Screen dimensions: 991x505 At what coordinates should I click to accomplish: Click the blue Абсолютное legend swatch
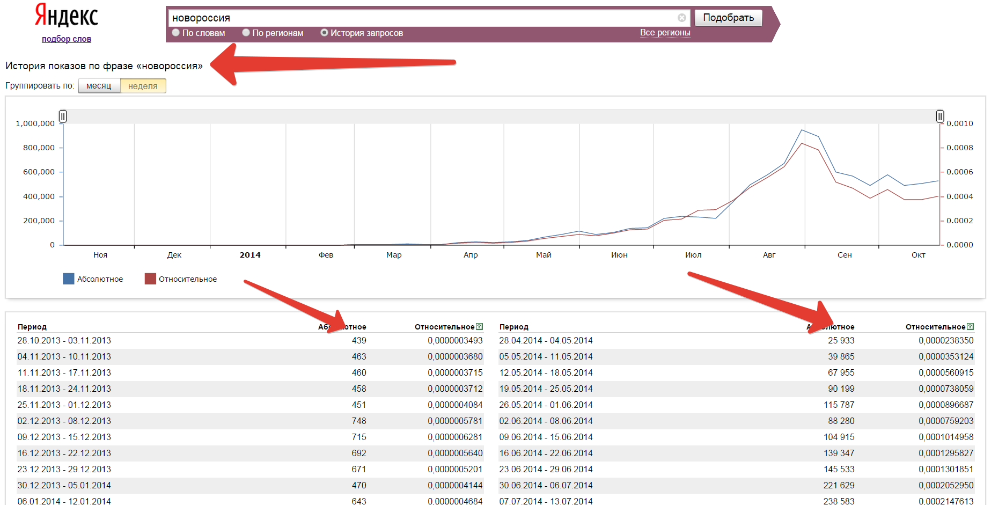[69, 279]
